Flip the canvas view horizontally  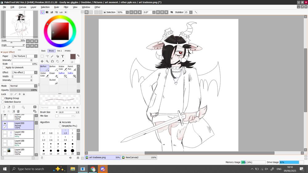click(172, 12)
